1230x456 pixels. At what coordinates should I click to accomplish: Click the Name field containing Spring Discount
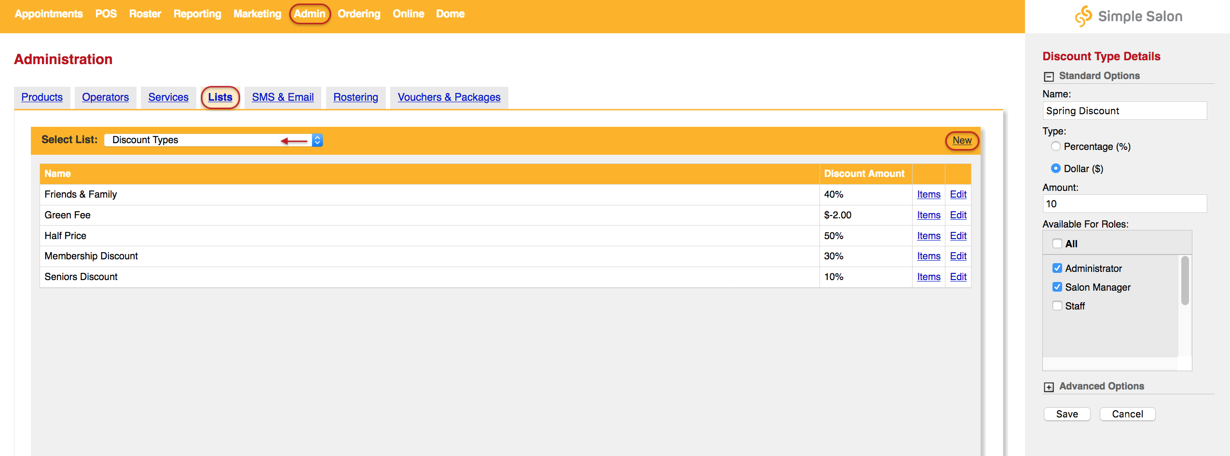click(1124, 111)
